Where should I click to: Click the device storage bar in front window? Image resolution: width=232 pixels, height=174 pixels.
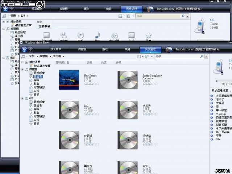pyautogui.click(x=224, y=81)
